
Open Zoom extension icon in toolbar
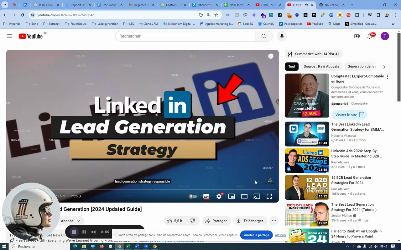331,15
